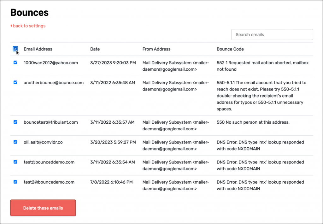Toggle the select-all checkbox in table header

click(x=15, y=49)
